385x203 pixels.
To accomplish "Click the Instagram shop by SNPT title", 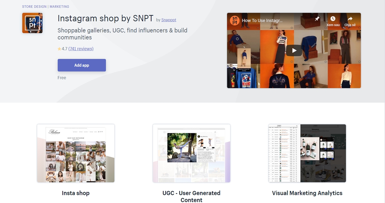I will pos(106,19).
